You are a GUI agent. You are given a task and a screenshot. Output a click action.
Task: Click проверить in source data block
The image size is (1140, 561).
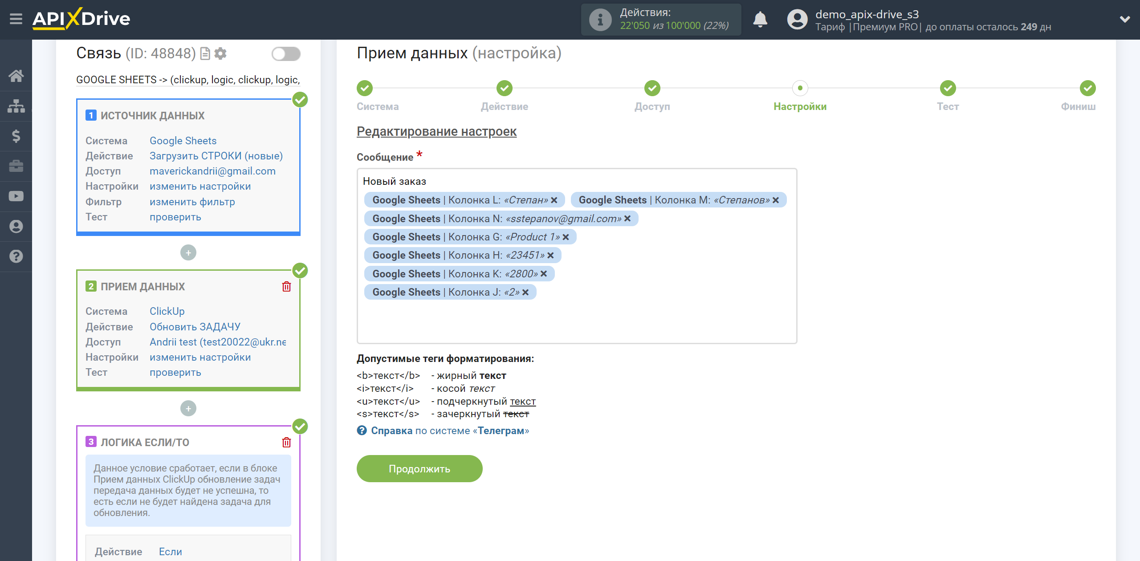[175, 217]
